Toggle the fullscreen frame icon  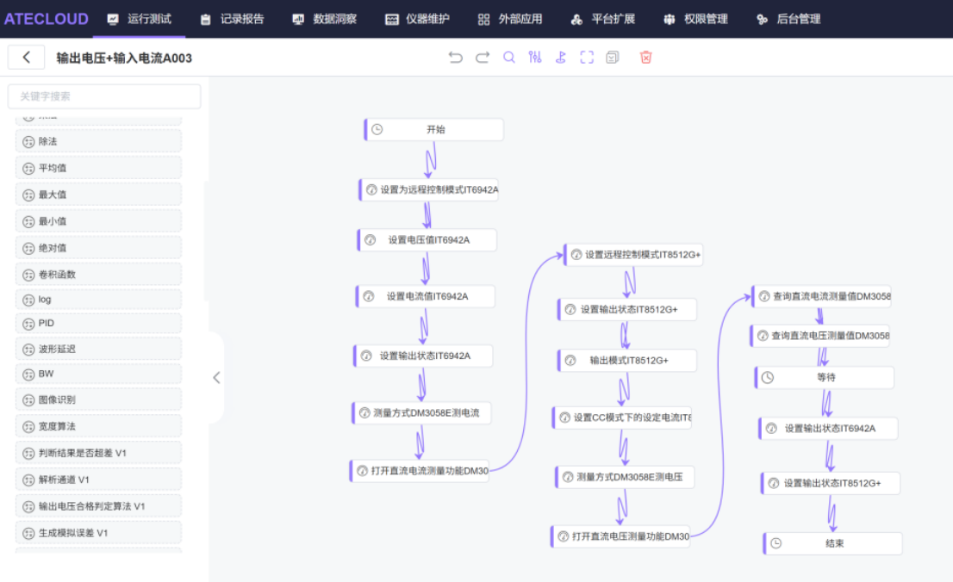coord(587,57)
